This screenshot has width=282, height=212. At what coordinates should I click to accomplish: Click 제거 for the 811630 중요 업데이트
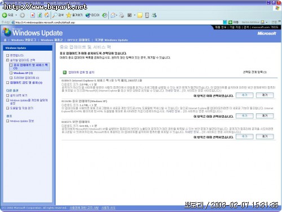(x=265, y=116)
